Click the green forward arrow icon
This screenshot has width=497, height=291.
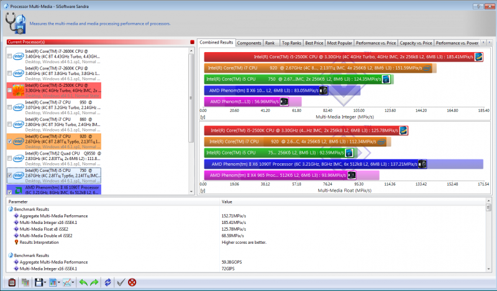click(94, 282)
